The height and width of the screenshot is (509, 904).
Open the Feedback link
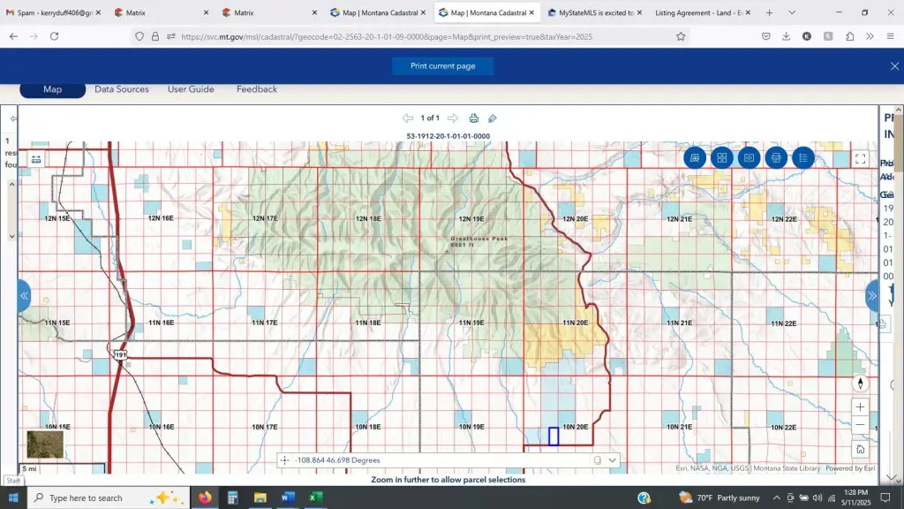tap(257, 89)
